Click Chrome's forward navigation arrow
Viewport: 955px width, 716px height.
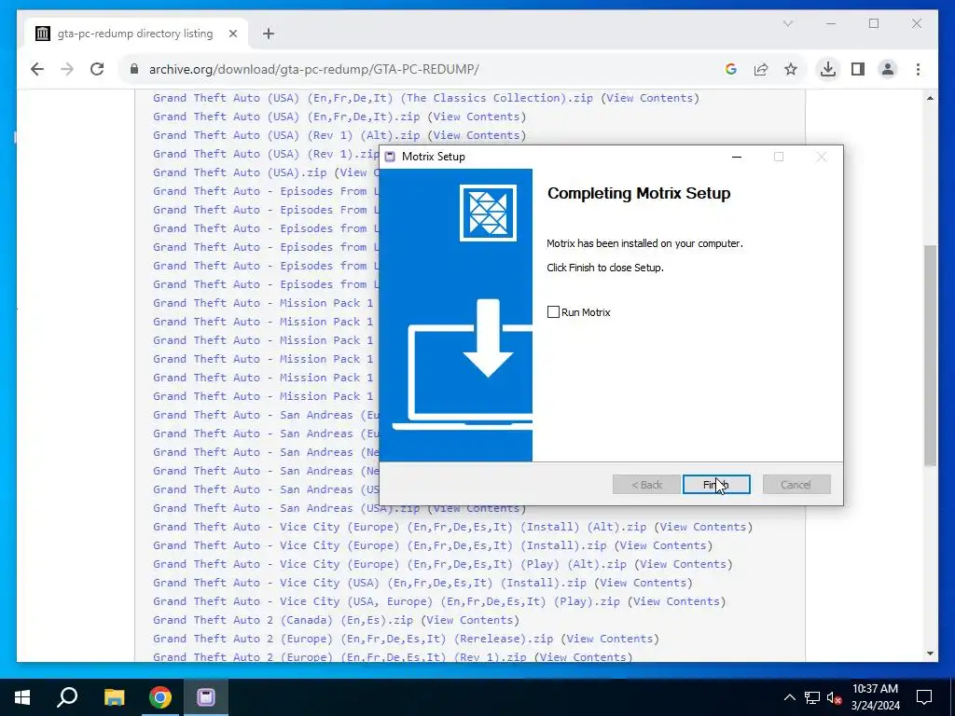coord(67,69)
